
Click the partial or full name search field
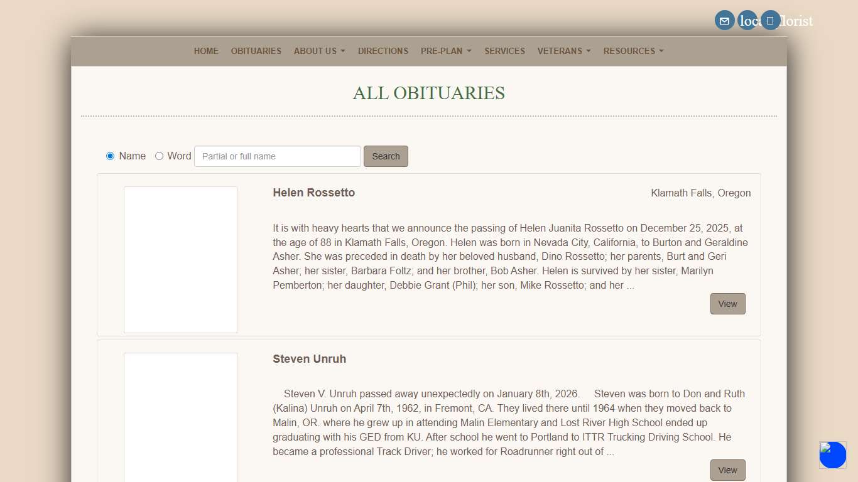277,156
